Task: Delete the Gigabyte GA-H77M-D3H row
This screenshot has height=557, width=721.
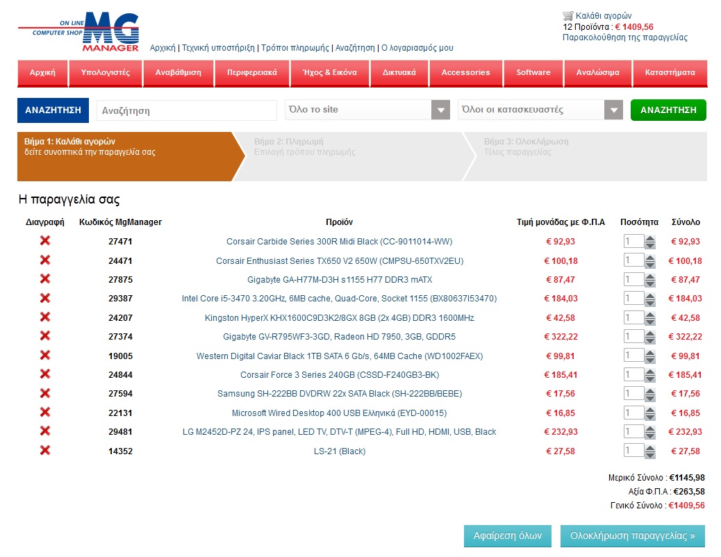Action: click(45, 278)
